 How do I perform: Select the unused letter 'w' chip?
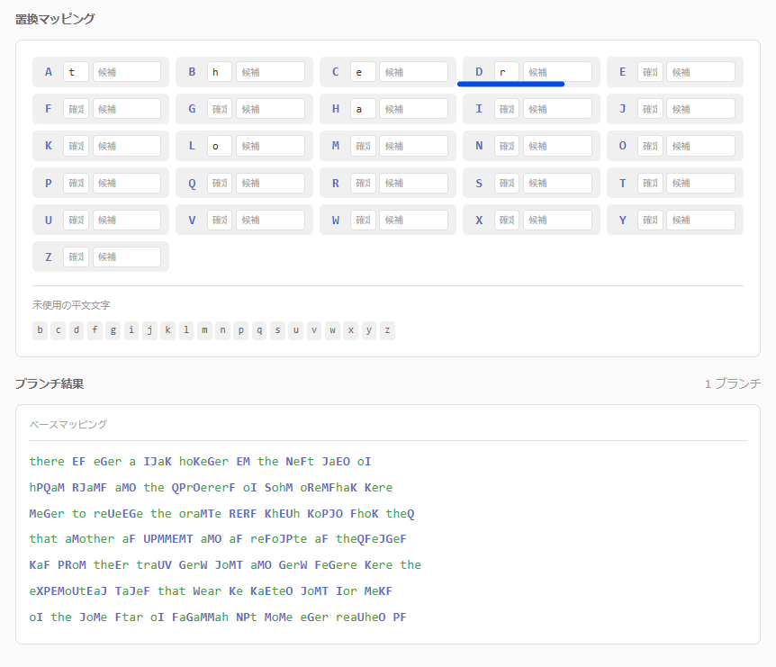(x=332, y=330)
